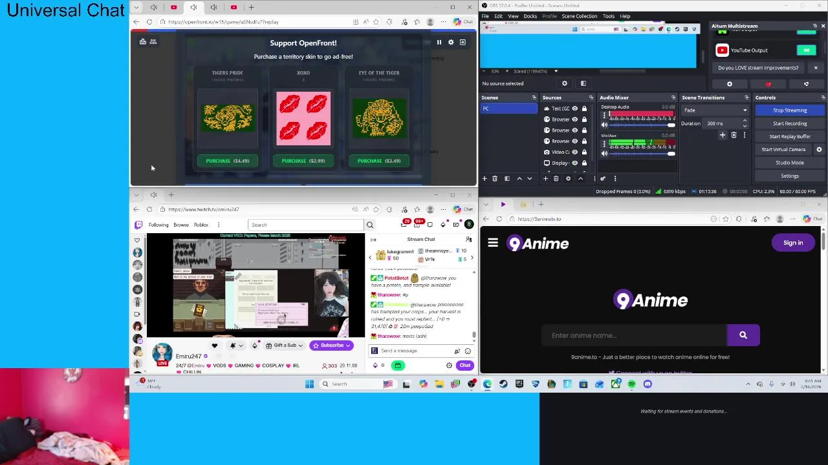The image size is (828, 465).
Task: Select the XOXO lips skin thumbnail
Action: click(x=303, y=119)
